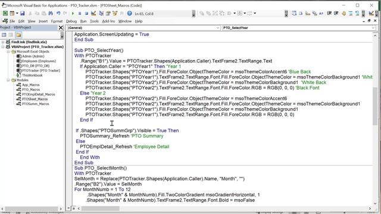
Task: Run the macro with the green play icon
Action: tap(73, 13)
